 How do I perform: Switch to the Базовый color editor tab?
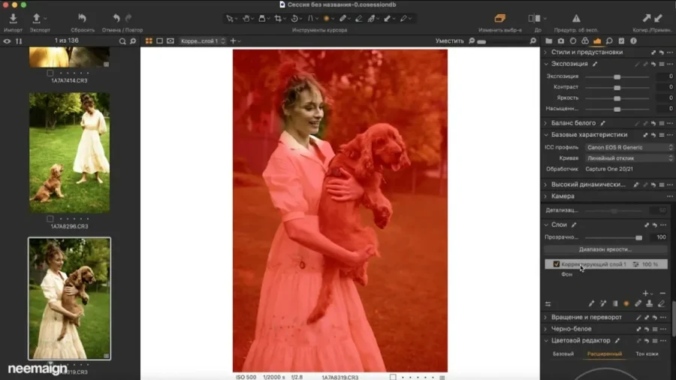pos(563,354)
